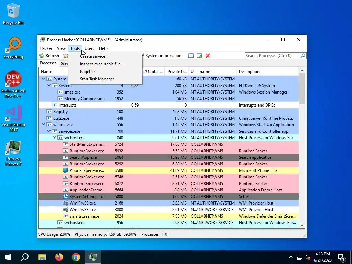The height and width of the screenshot is (264, 352).
Task: Open the Help menu
Action: point(103,48)
